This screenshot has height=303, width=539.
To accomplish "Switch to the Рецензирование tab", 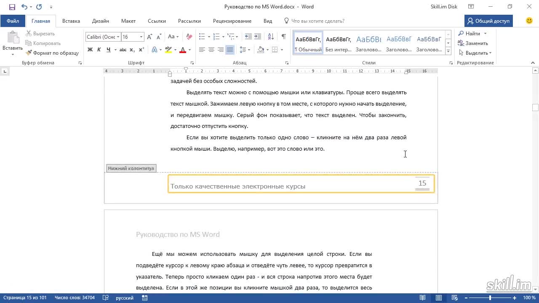I will point(232,21).
